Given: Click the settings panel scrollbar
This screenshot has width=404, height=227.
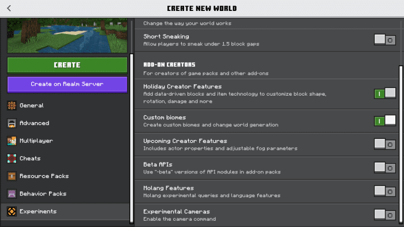Looking at the screenshot, I should tap(401, 145).
